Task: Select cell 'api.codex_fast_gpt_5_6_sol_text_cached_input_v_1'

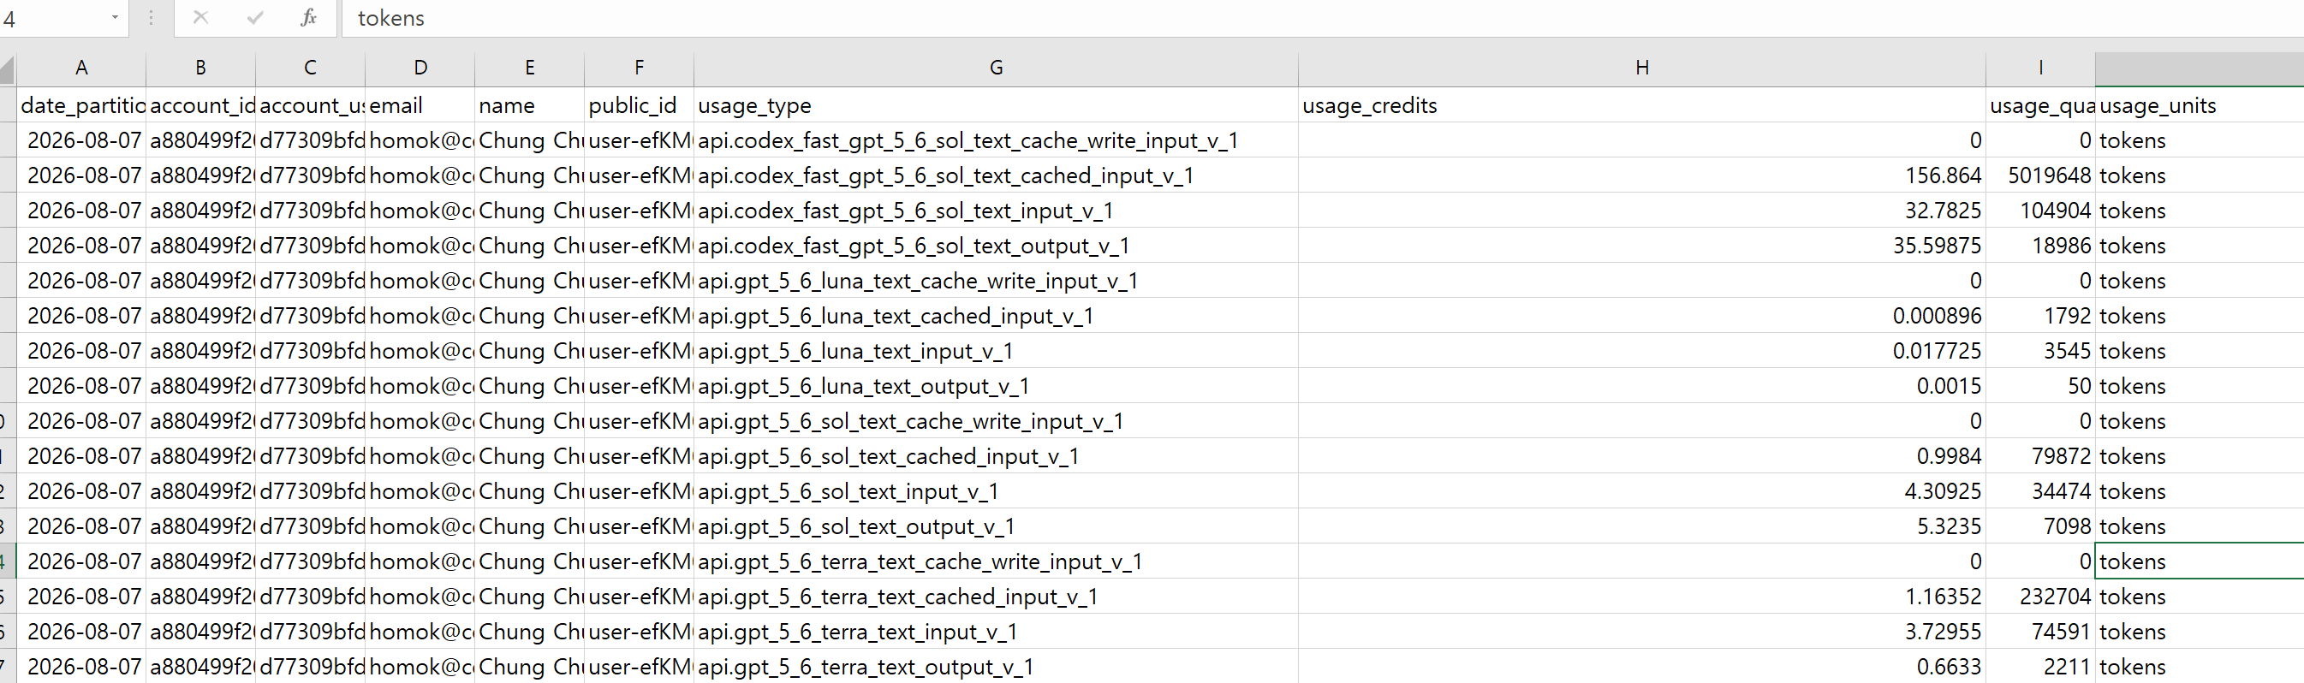Action: click(996, 175)
